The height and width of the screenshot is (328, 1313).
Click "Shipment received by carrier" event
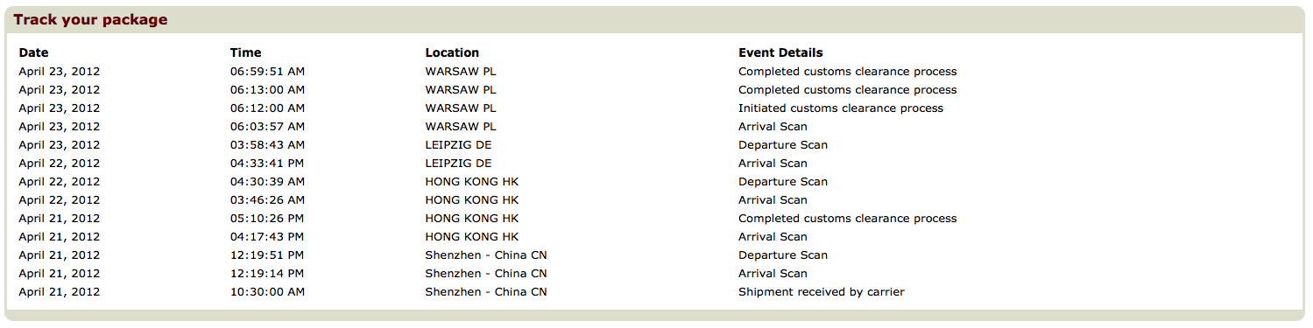[x=822, y=292]
